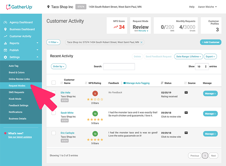This screenshot has width=226, height=166.
Task: Click the Agency Dashboard gauge icon
Action: point(5,22)
